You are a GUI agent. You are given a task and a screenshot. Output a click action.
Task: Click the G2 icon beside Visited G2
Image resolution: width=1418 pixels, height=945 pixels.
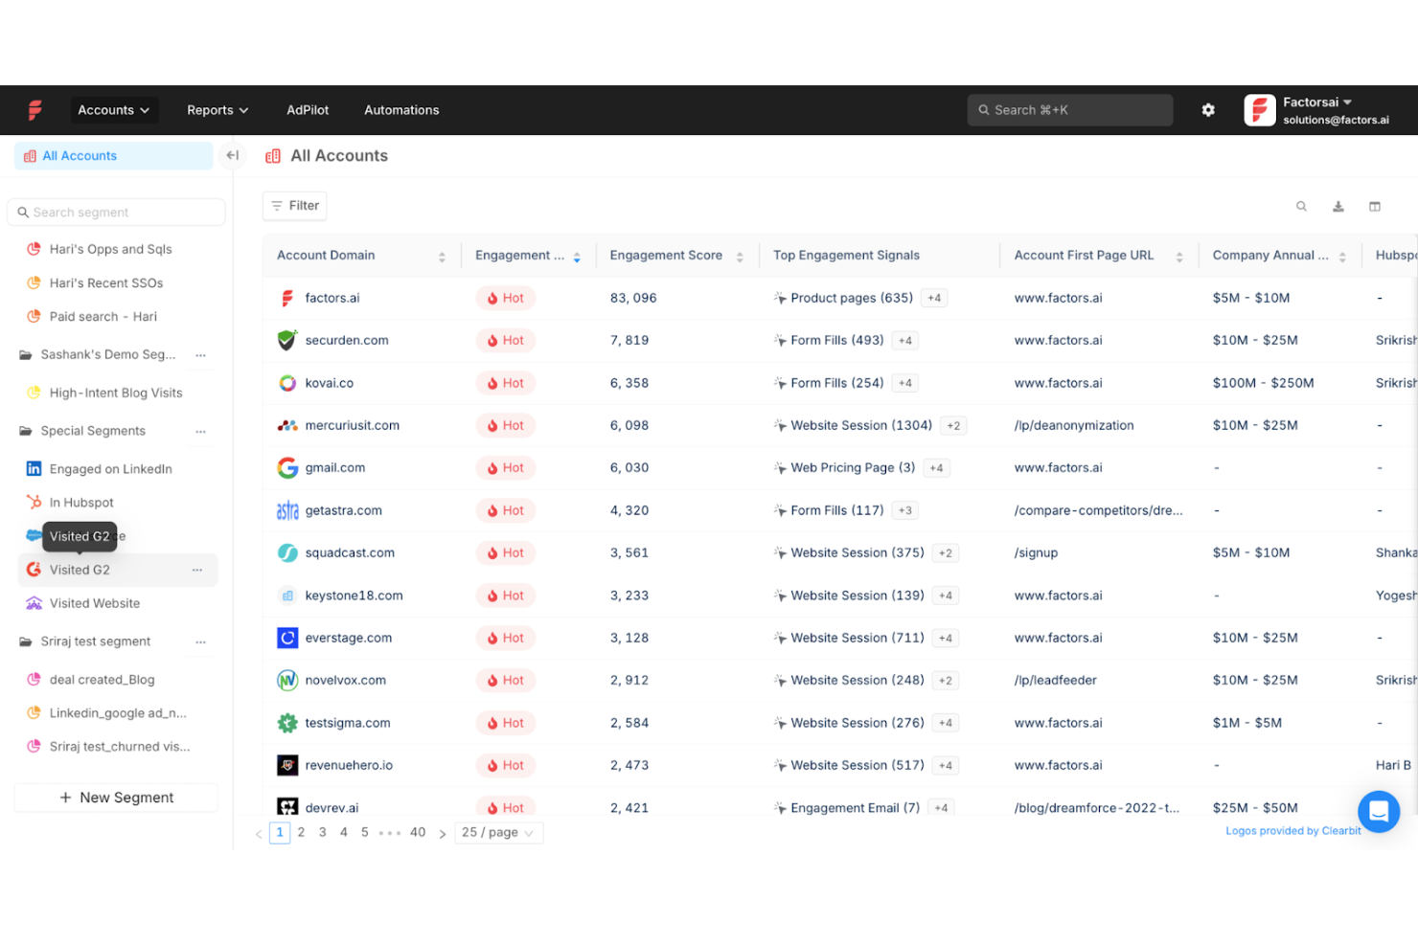[34, 569]
